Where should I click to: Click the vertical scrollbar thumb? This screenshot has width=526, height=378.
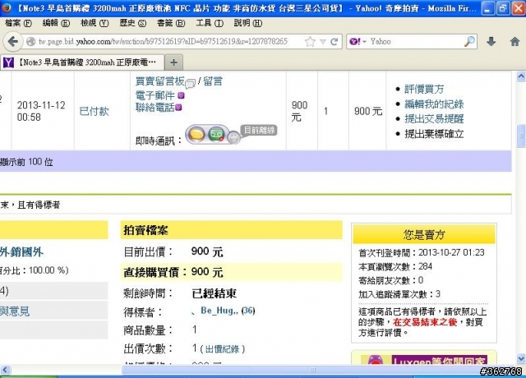tap(521, 136)
